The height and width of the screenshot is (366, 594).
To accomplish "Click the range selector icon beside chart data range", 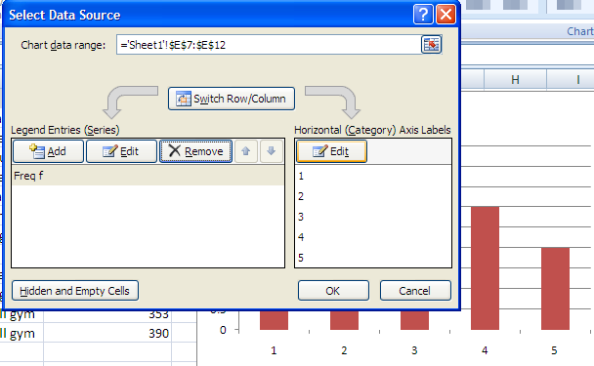I will pyautogui.click(x=431, y=45).
